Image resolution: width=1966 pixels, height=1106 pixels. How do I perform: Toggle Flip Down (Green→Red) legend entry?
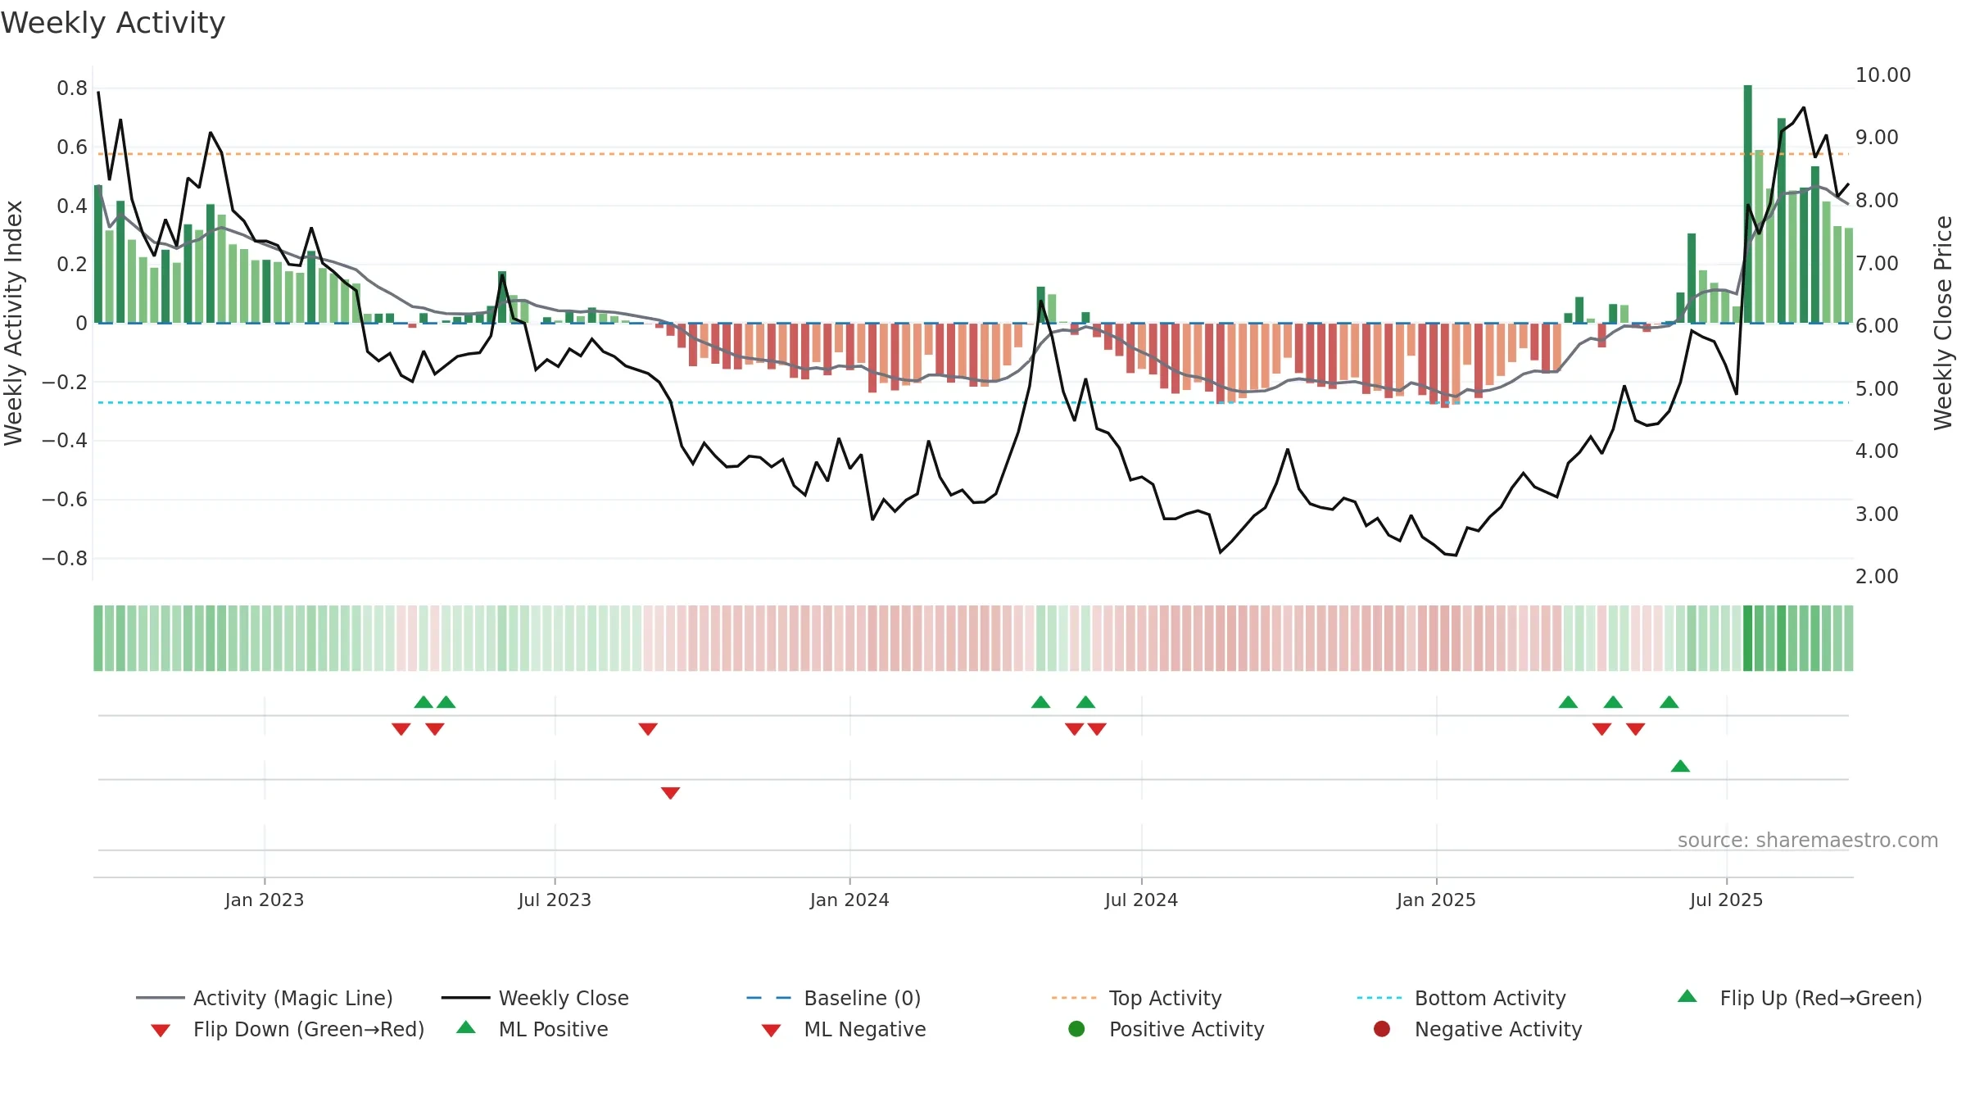[288, 1029]
